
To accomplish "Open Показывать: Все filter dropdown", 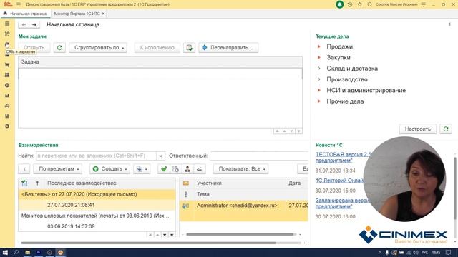I will (240, 169).
